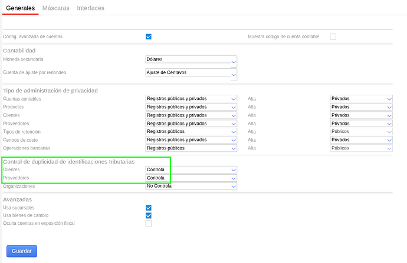Disable Usa bienes de cambio

tap(149, 215)
